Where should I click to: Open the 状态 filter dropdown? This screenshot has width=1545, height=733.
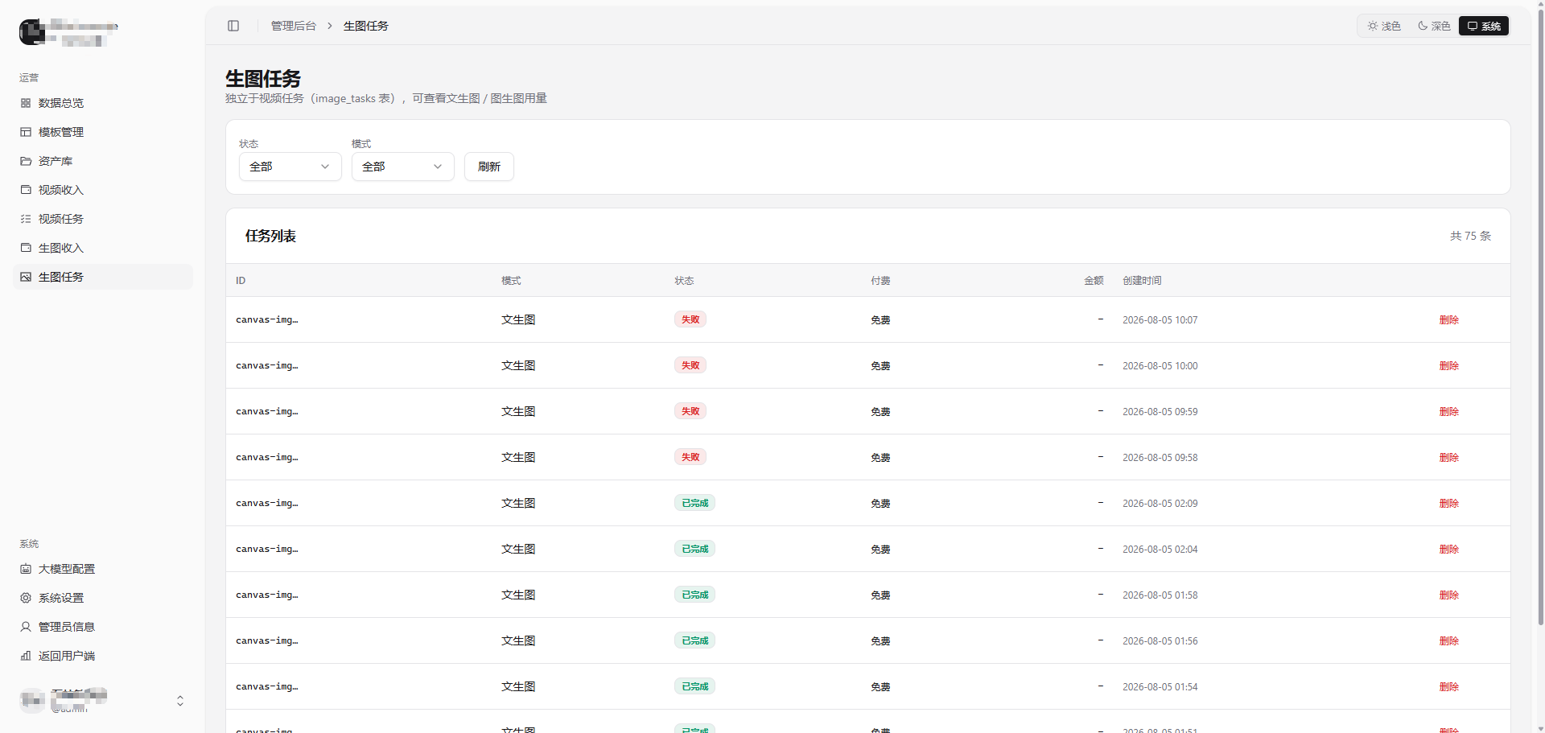290,167
